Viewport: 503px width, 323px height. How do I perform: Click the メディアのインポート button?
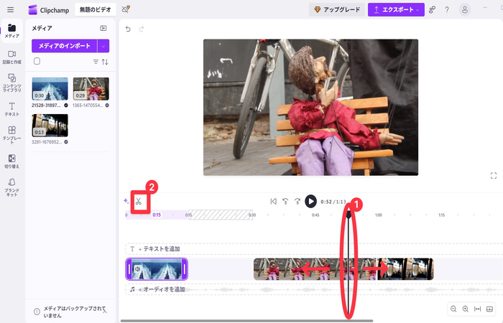pos(63,46)
